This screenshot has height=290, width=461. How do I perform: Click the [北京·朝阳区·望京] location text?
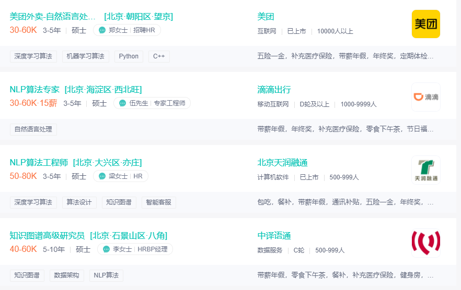139,17
